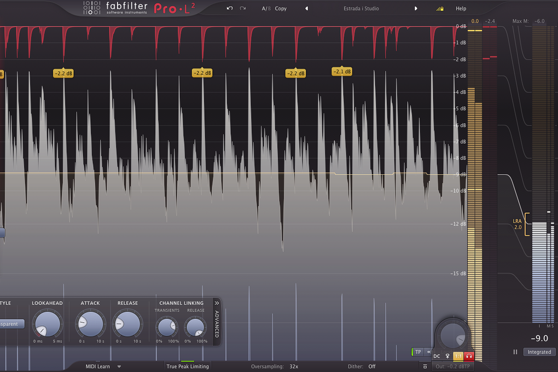This screenshot has height=372, width=558.
Task: Click the -9.0 integrated loudness value
Action: [x=539, y=338]
